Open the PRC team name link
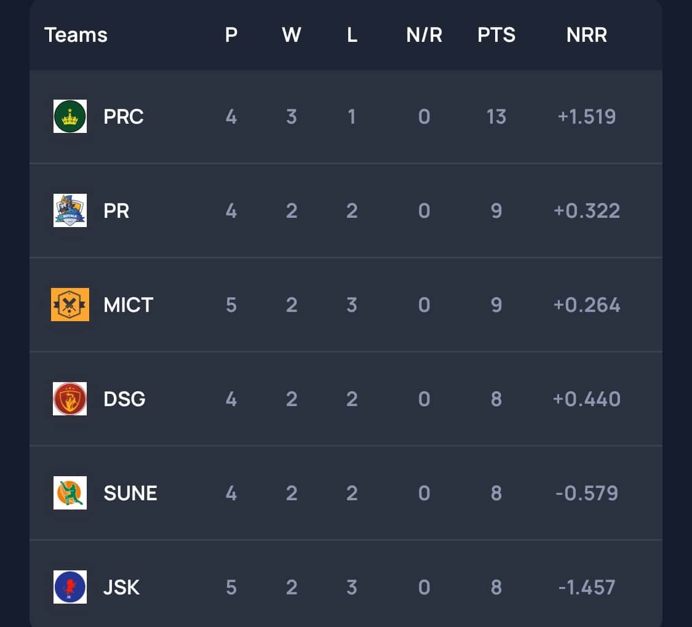 tap(124, 116)
